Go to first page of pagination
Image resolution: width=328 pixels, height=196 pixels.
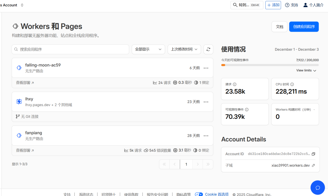[164, 164]
